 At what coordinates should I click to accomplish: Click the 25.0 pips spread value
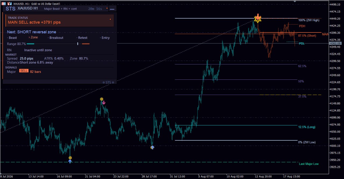point(27,59)
